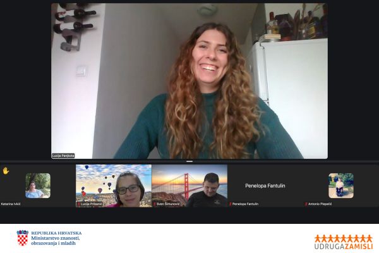Click muted microphone icon beside Sven Šimunović
379x253 pixels.
[154, 204]
